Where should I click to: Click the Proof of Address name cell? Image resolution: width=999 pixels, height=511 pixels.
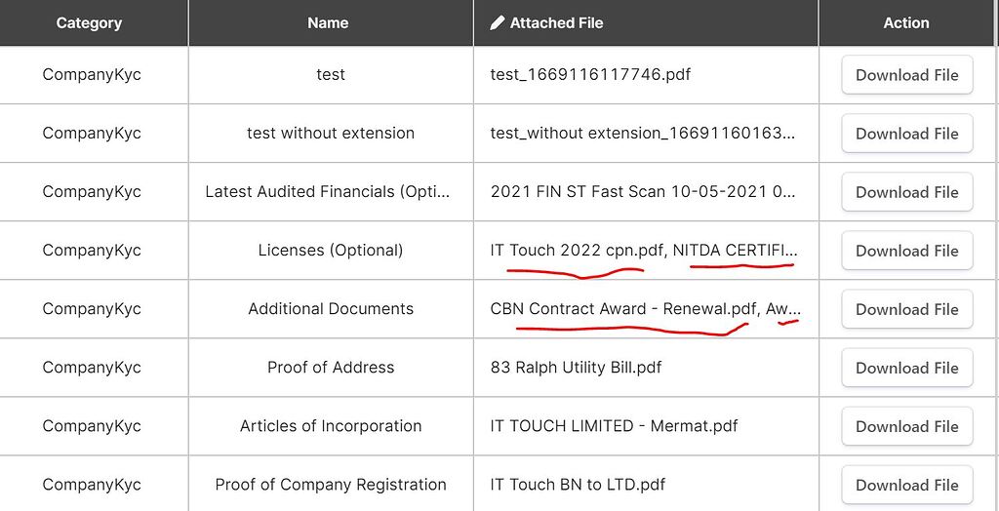coord(331,368)
